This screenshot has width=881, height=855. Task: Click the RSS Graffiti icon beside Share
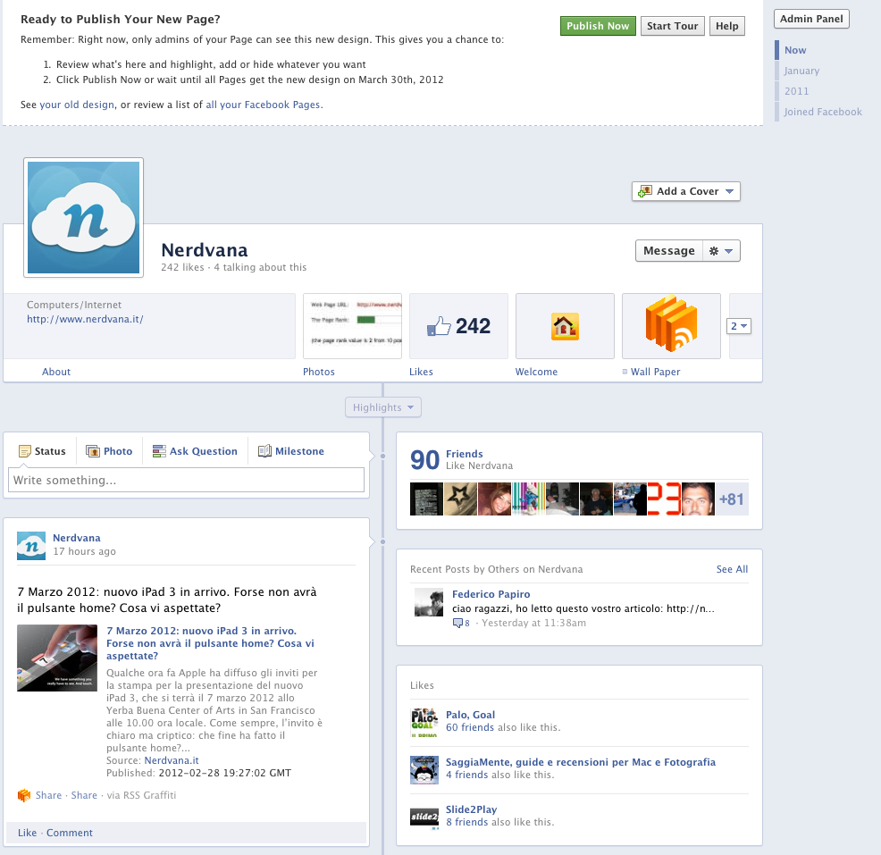24,795
